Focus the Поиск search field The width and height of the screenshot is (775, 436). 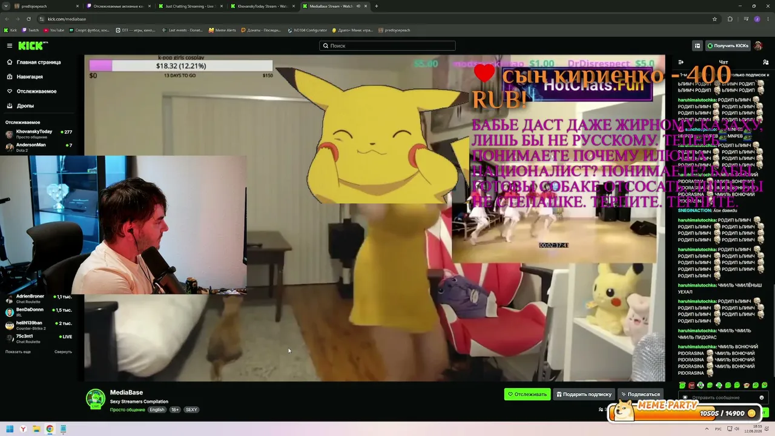pos(387,45)
